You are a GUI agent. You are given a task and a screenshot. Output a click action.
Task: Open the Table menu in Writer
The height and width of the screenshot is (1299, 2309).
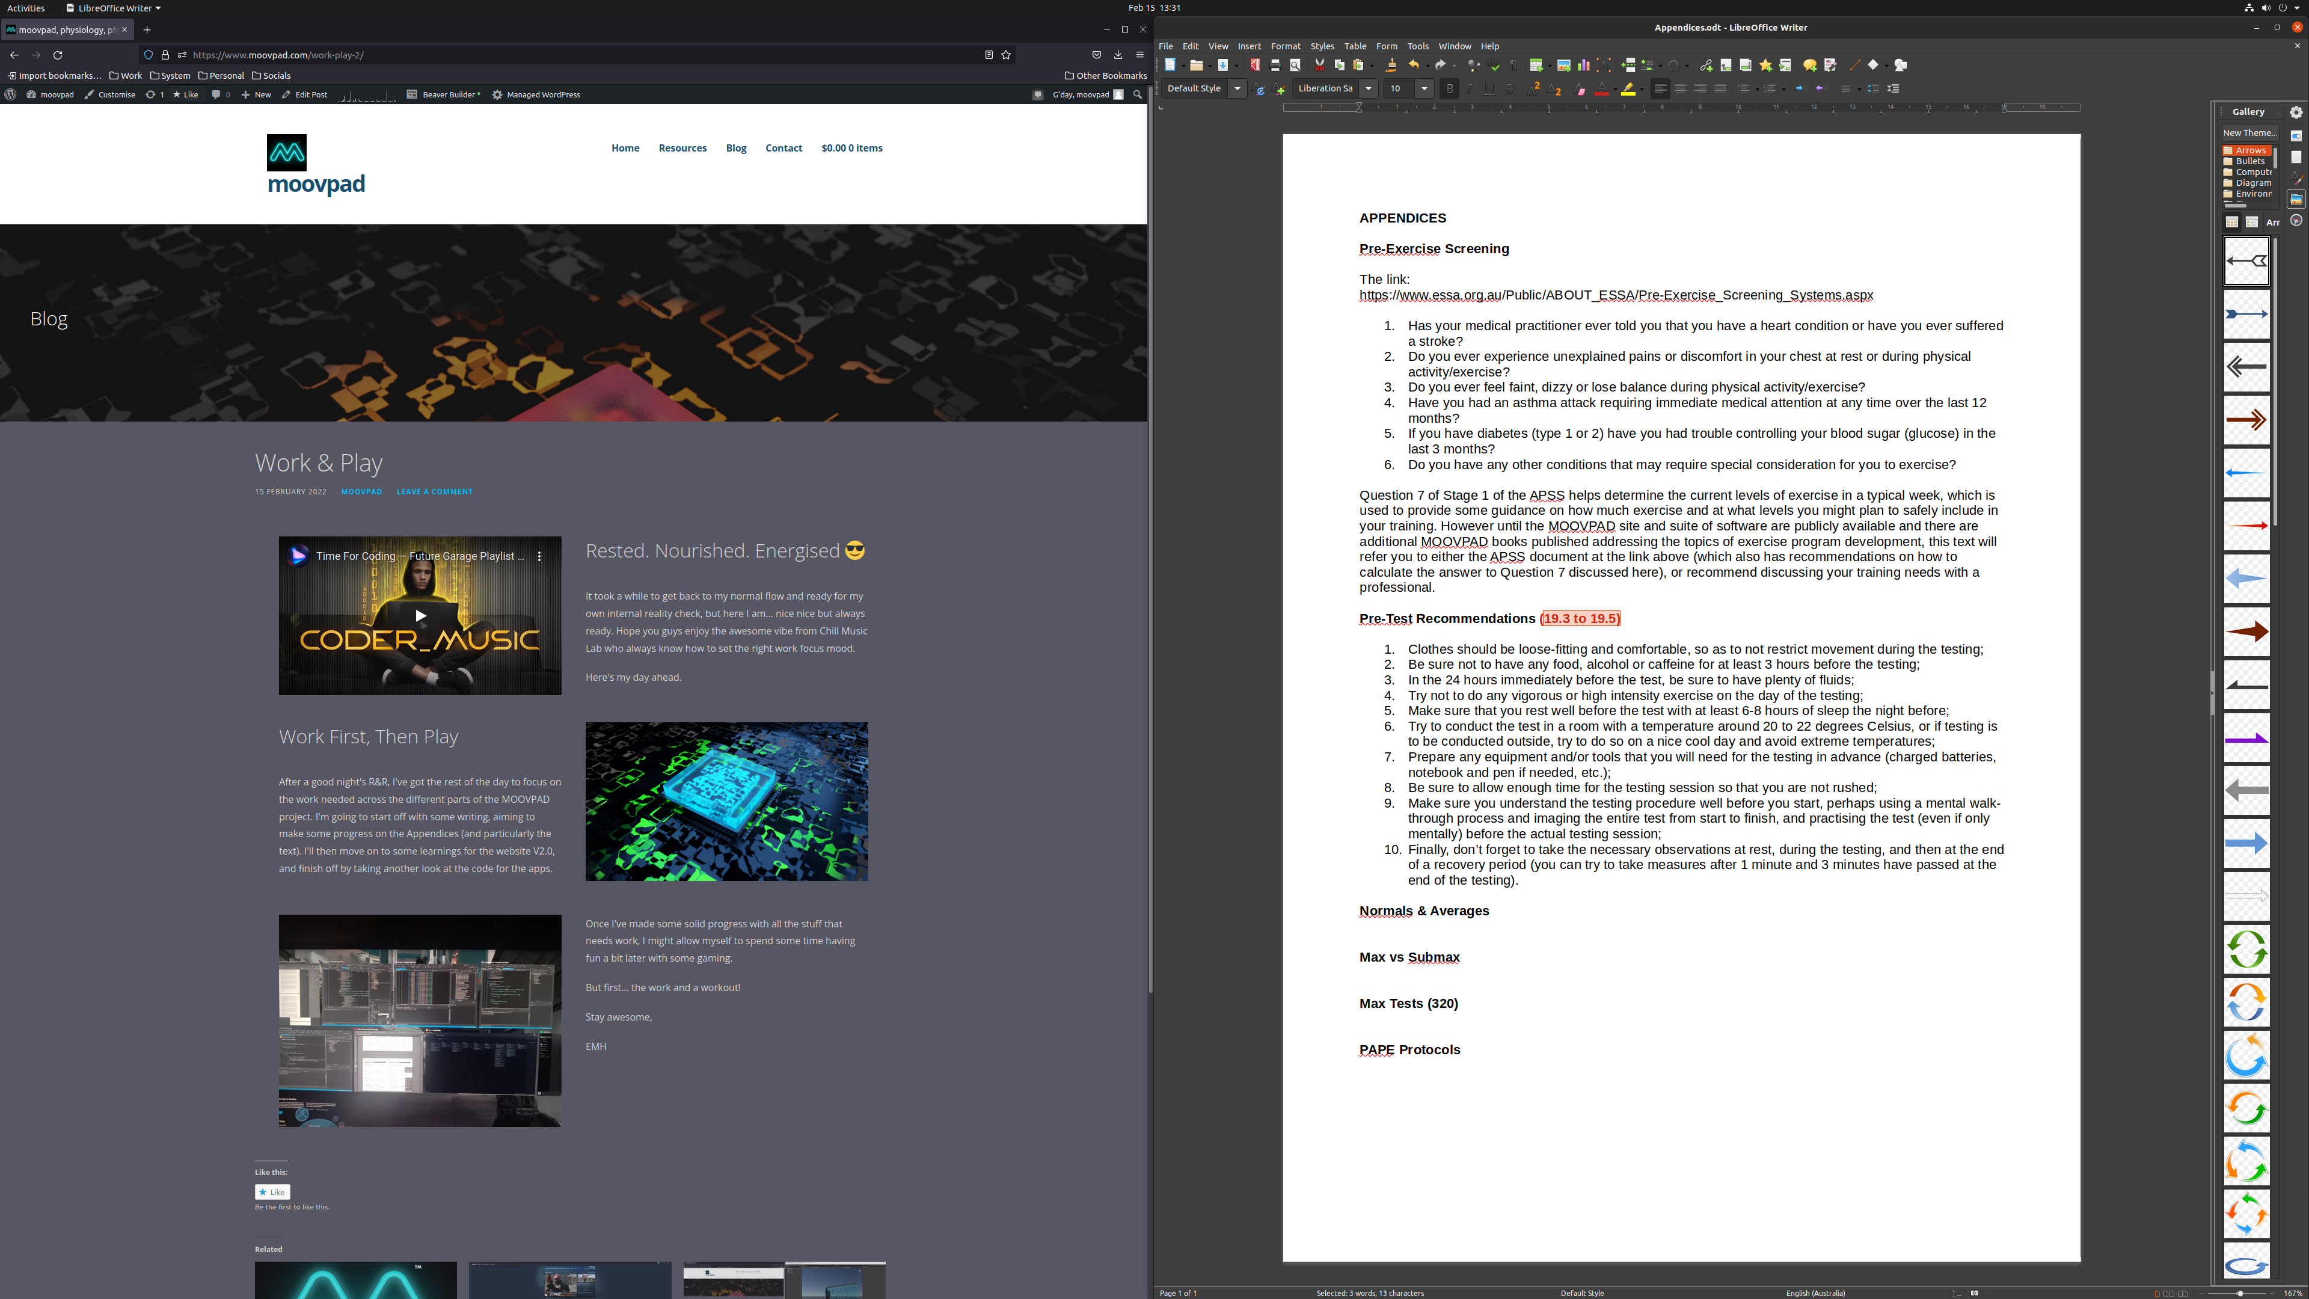(1355, 46)
